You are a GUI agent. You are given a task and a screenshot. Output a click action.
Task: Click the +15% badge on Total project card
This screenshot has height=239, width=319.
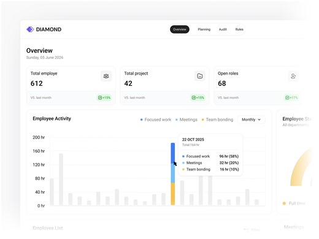point(198,97)
